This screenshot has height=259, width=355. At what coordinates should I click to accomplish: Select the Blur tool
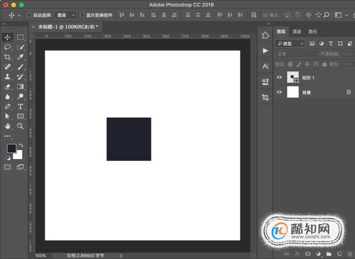(7, 97)
